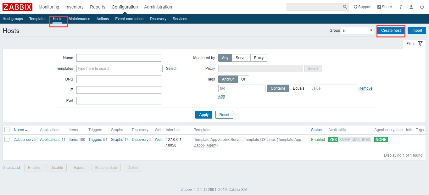Viewport: 429px width, 195px height.
Task: Open the Administration menu
Action: [158, 7]
